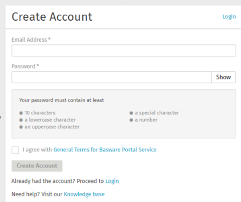Screen dimensions: 241x202
Task: Click Show to reveal the password
Action: tap(223, 77)
